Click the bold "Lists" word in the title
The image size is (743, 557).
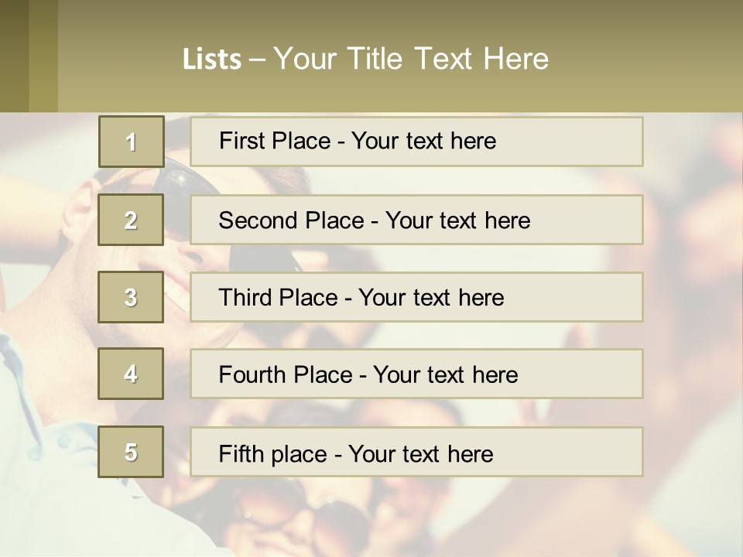coord(211,60)
